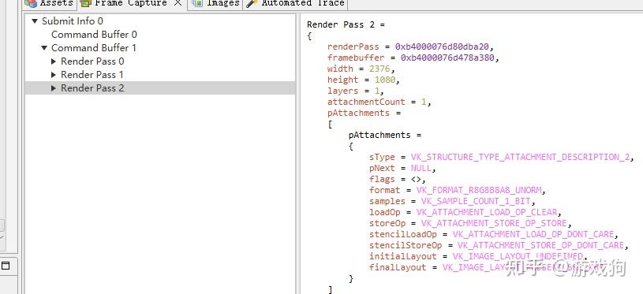643x294 pixels.
Task: Select the Render Pass 2 row
Action: tap(160, 88)
